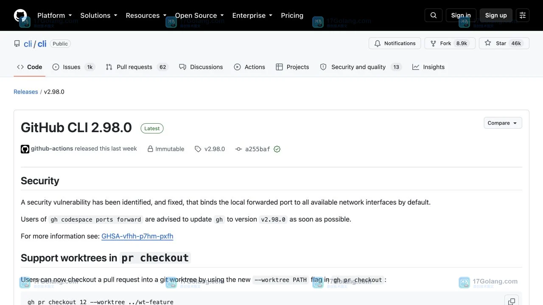This screenshot has height=305, width=543.
Task: Open the cli owner link
Action: pyautogui.click(x=28, y=44)
